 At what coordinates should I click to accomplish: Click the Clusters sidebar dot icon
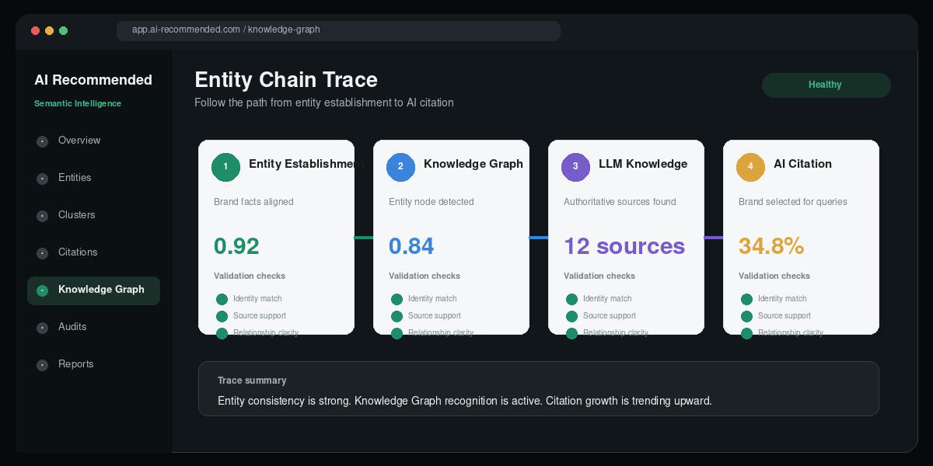point(42,216)
